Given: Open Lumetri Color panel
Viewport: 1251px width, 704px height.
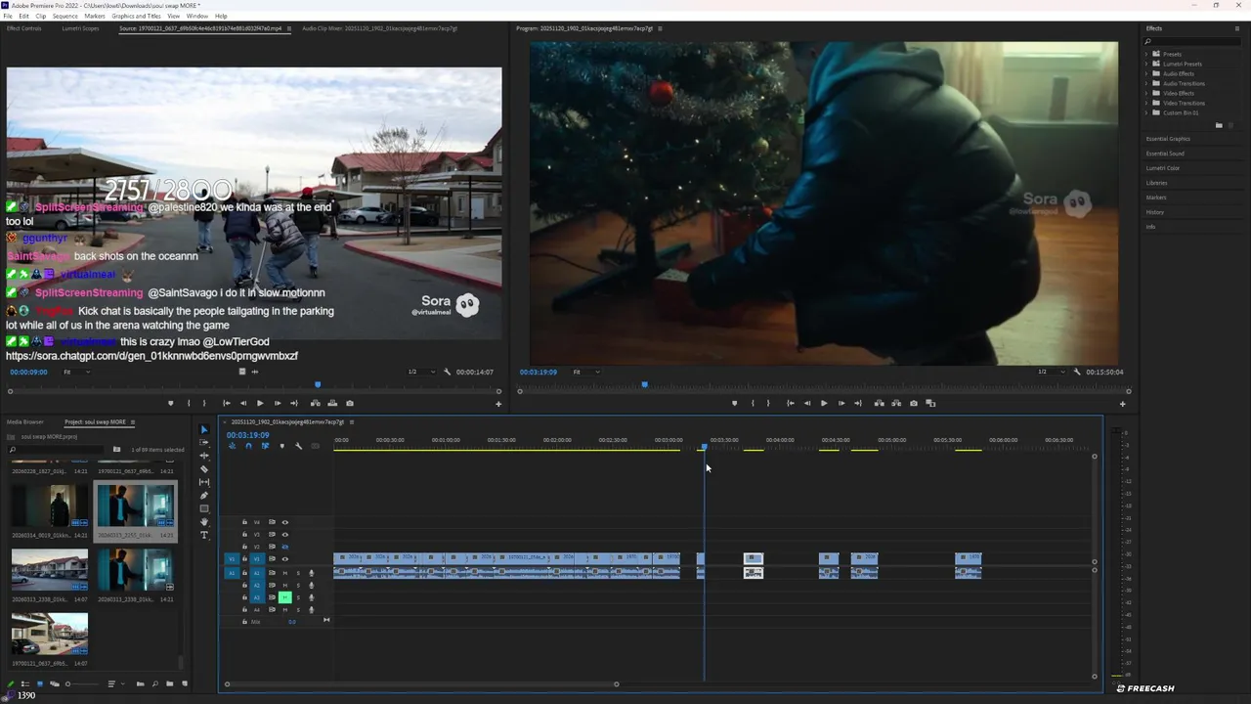Looking at the screenshot, I should coord(1163,168).
